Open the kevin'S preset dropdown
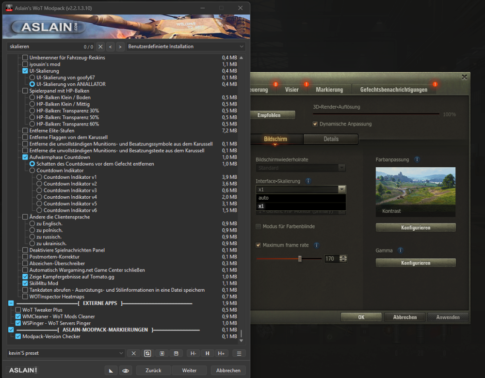This screenshot has width=485, height=378. [66, 353]
